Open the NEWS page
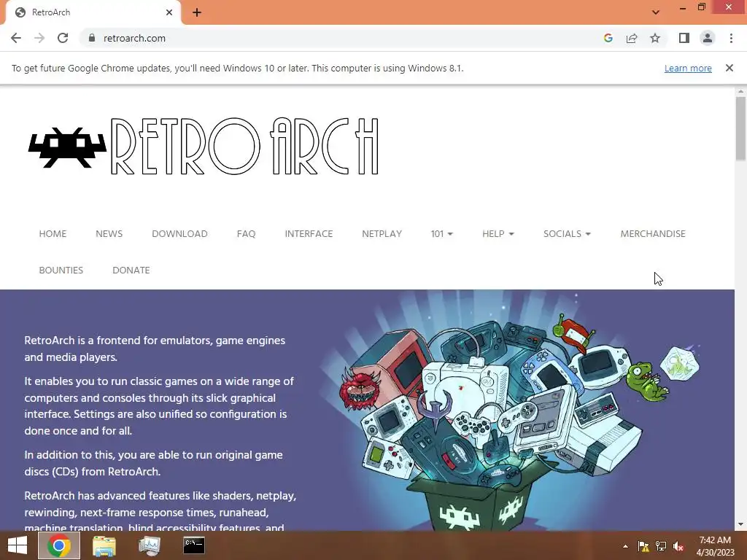This screenshot has width=747, height=560. (x=109, y=234)
